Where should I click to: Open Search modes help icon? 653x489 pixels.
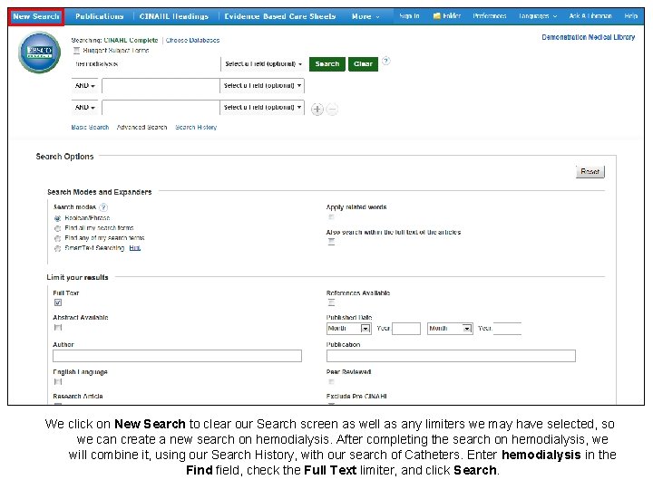[103, 207]
